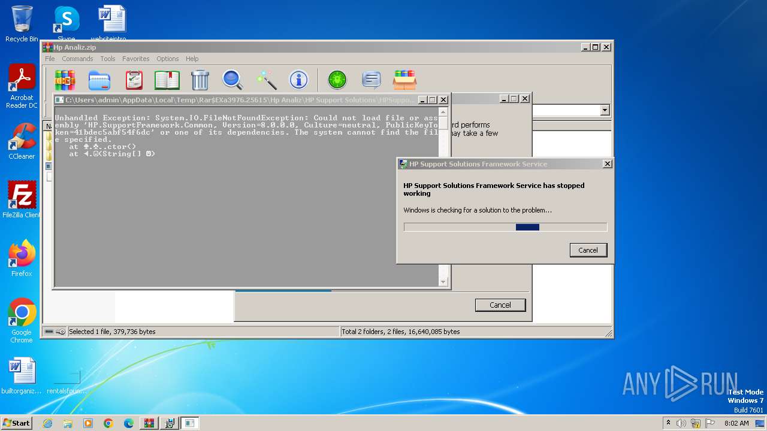Select the builtorganiz Word document icon

pos(22,376)
